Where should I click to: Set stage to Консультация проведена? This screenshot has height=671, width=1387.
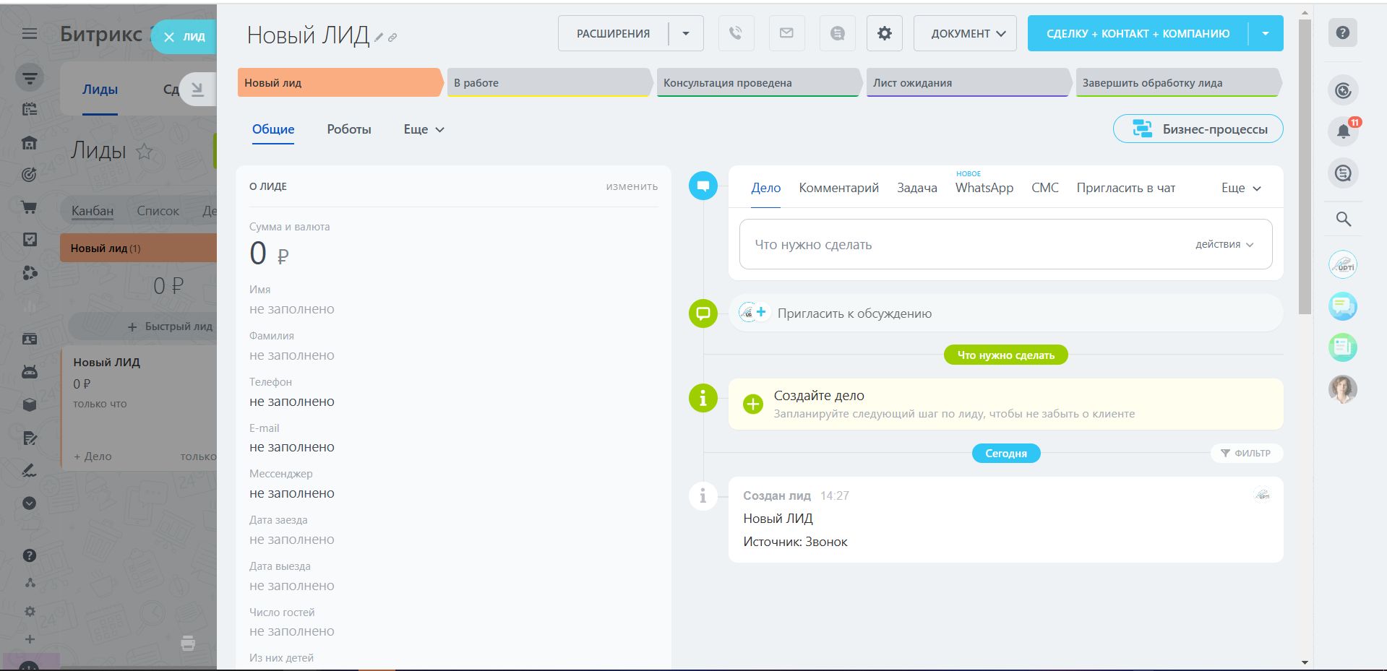[x=758, y=82]
